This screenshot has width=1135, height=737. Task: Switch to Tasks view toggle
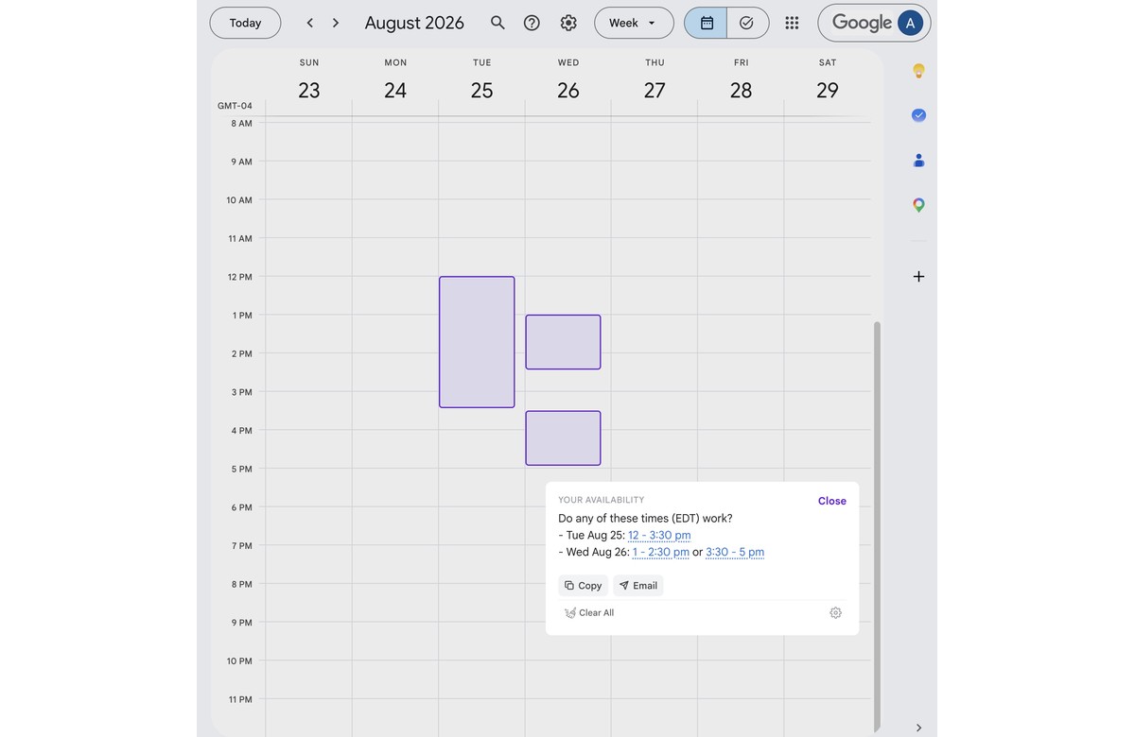click(747, 23)
